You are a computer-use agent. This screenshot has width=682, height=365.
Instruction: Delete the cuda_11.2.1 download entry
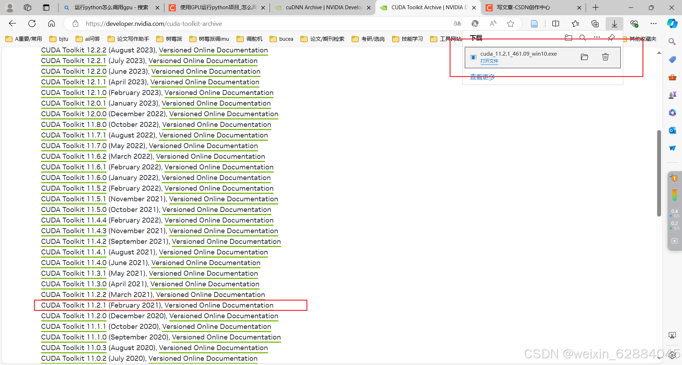point(606,57)
